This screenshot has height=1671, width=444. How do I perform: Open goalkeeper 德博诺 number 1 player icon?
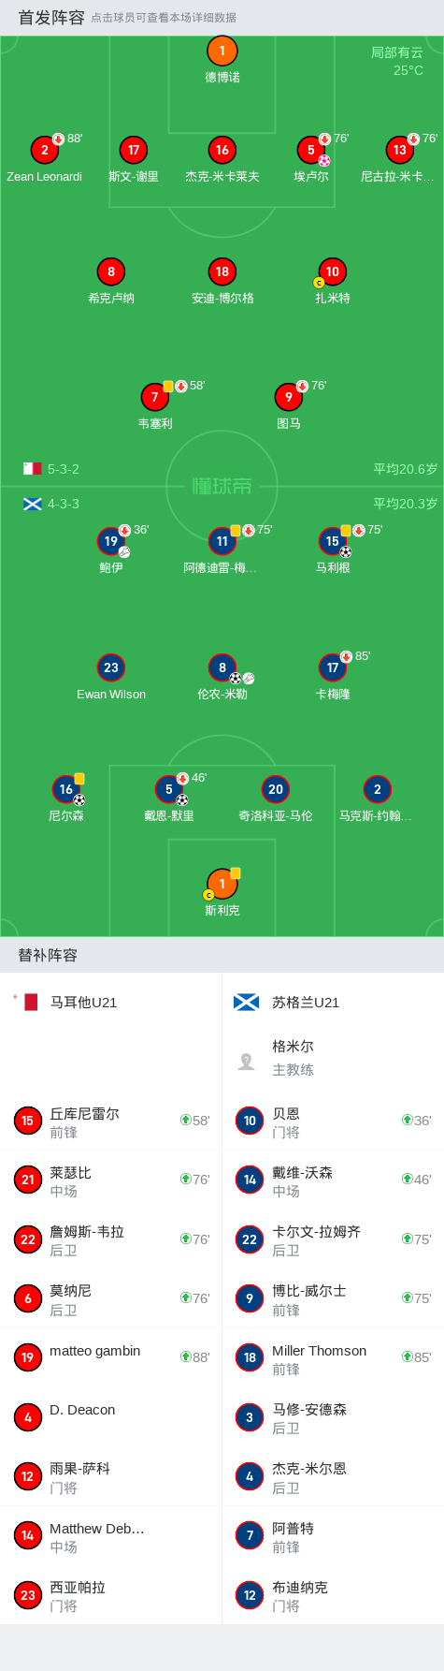pos(222,51)
